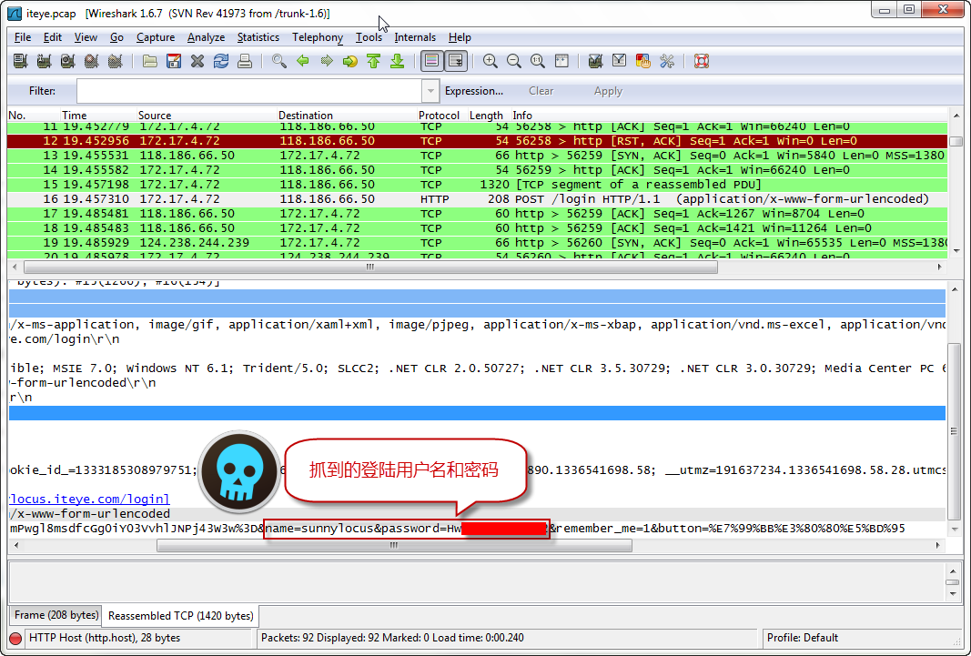This screenshot has height=656, width=971.
Task: Open the Telephony menu
Action: (x=318, y=37)
